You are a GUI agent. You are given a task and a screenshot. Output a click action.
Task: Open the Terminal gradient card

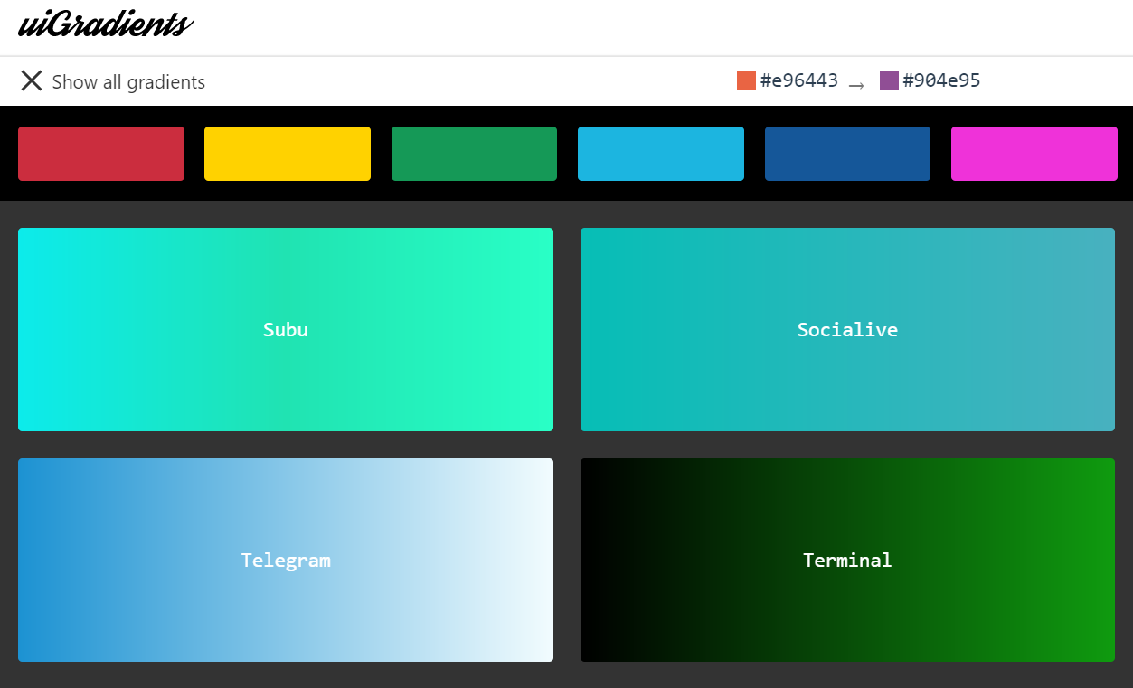coord(847,560)
